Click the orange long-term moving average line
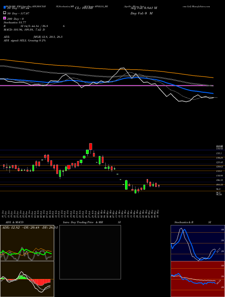 tap(106, 68)
